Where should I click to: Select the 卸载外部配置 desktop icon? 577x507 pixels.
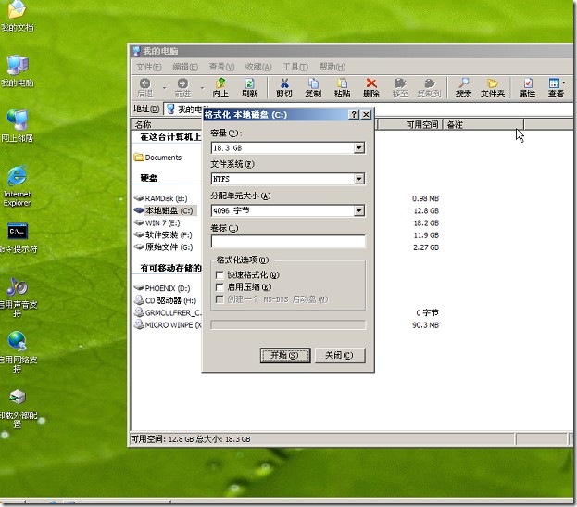tap(18, 408)
